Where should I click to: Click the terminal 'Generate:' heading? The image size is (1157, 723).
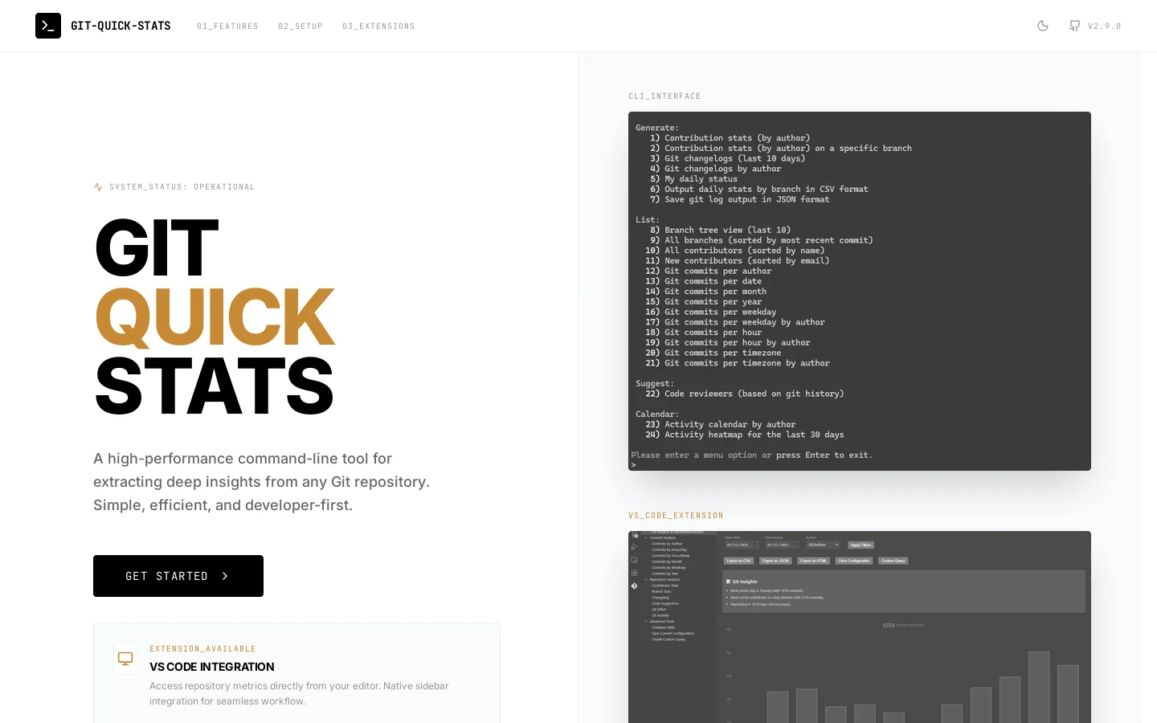click(657, 128)
